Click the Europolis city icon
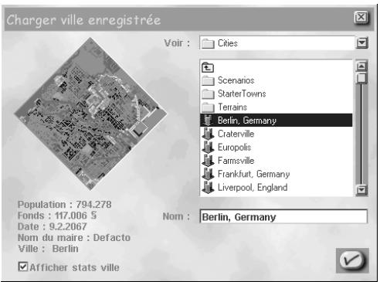380x282 pixels. [208, 148]
